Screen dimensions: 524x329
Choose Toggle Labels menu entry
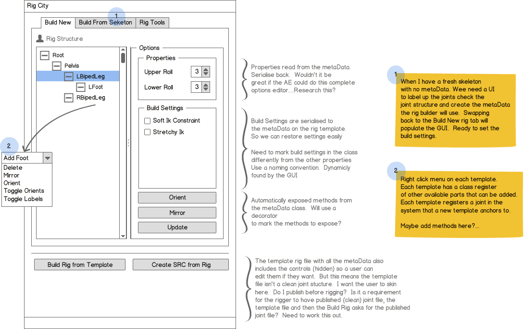tap(24, 199)
